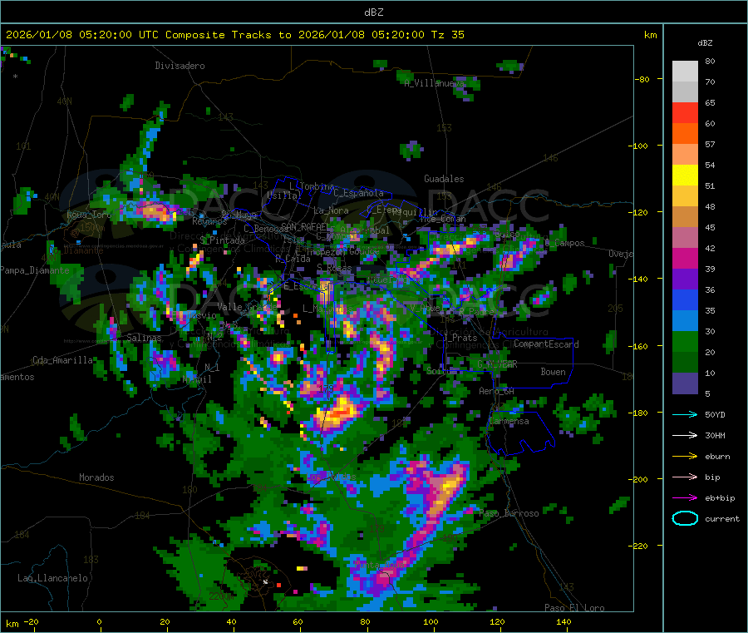Click the 'J_Prats' place label
Viewport: 748px width, 633px height.
(460, 338)
